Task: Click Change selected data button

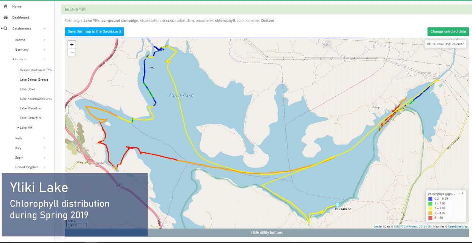Action: (448, 31)
